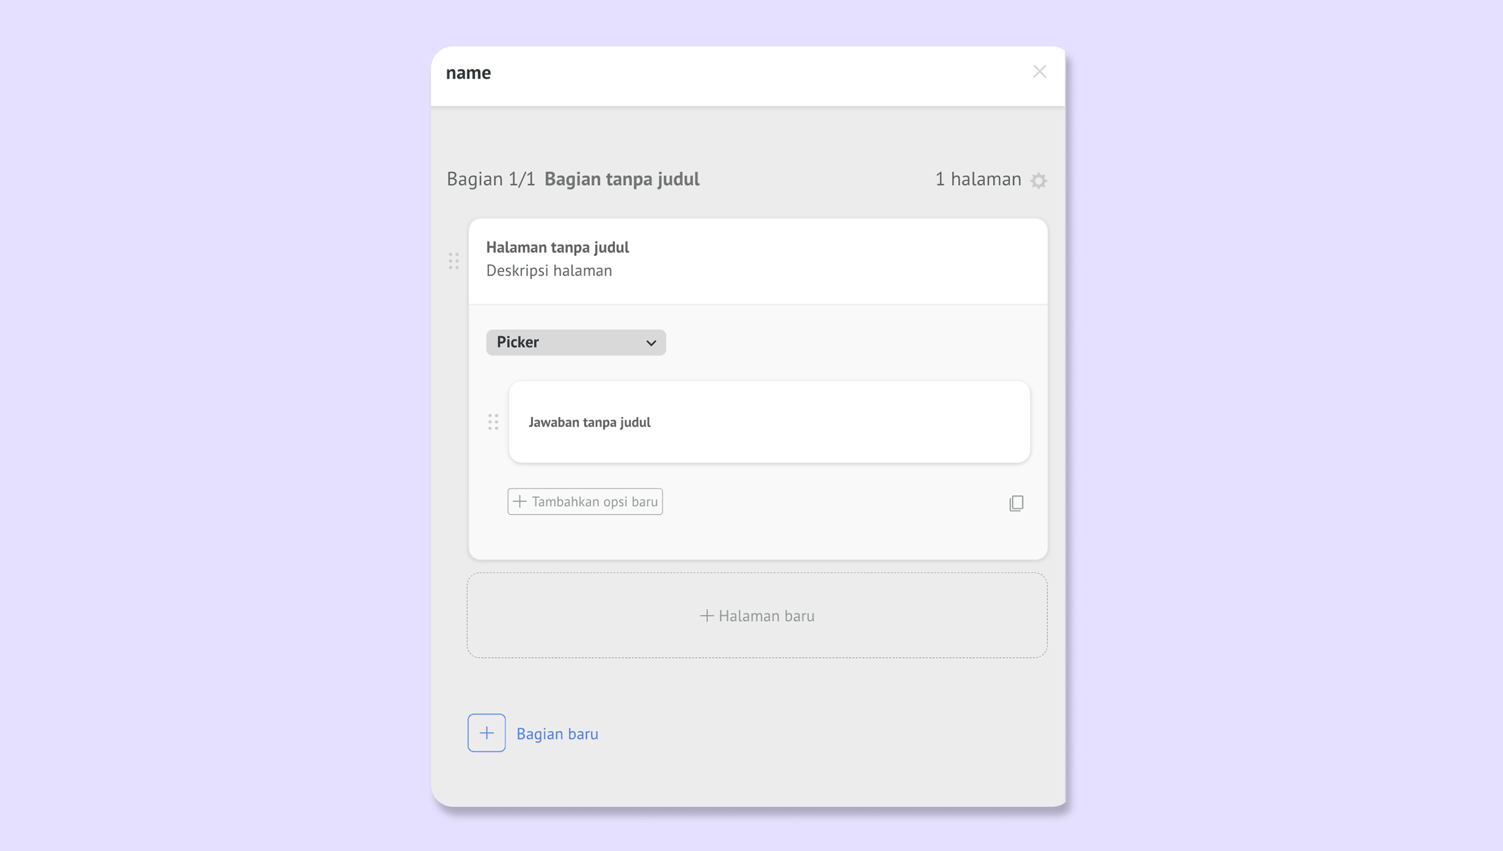Click the 1 halaman page count label

pos(978,179)
